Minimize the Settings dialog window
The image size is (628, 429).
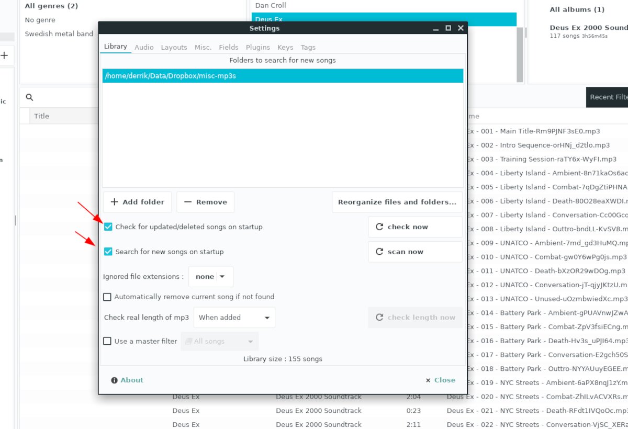435,28
